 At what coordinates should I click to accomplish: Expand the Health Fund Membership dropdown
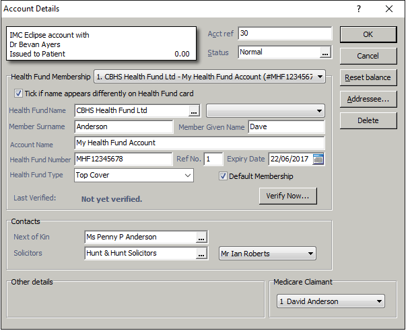click(x=318, y=77)
